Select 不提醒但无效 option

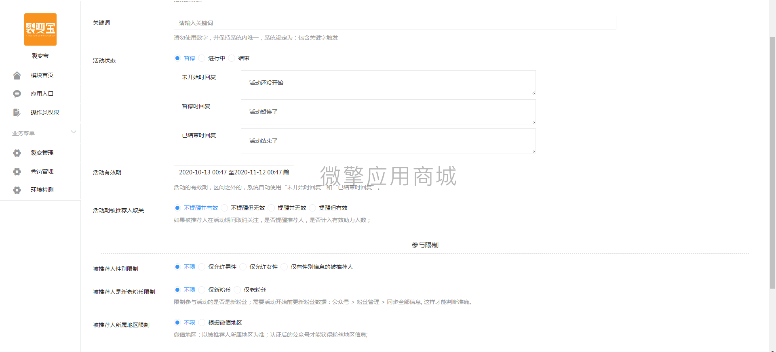tap(224, 208)
